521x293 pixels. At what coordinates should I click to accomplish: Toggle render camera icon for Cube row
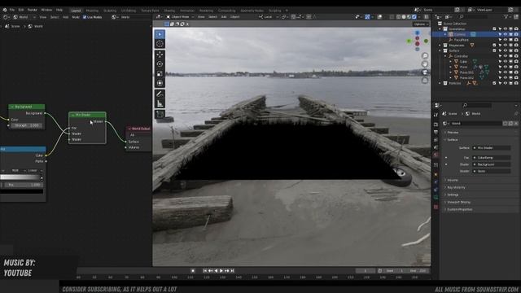pyautogui.click(x=516, y=62)
